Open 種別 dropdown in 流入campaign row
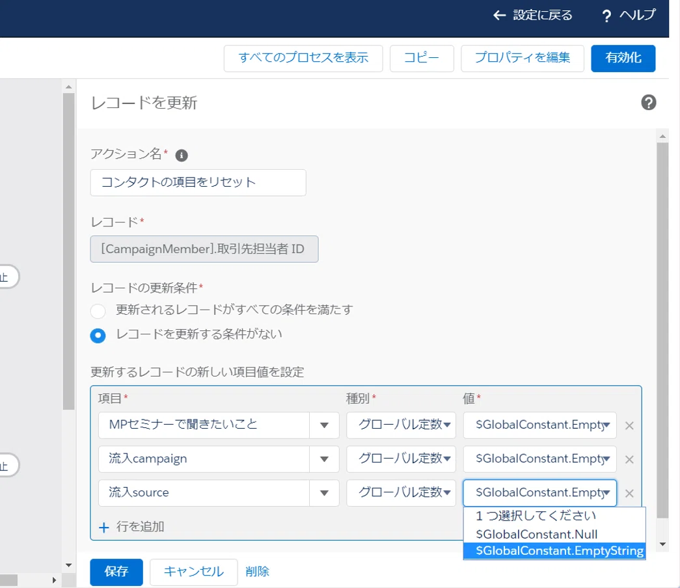The image size is (680, 588). pyautogui.click(x=401, y=459)
